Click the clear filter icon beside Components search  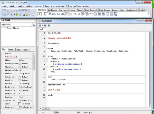point(33,24)
